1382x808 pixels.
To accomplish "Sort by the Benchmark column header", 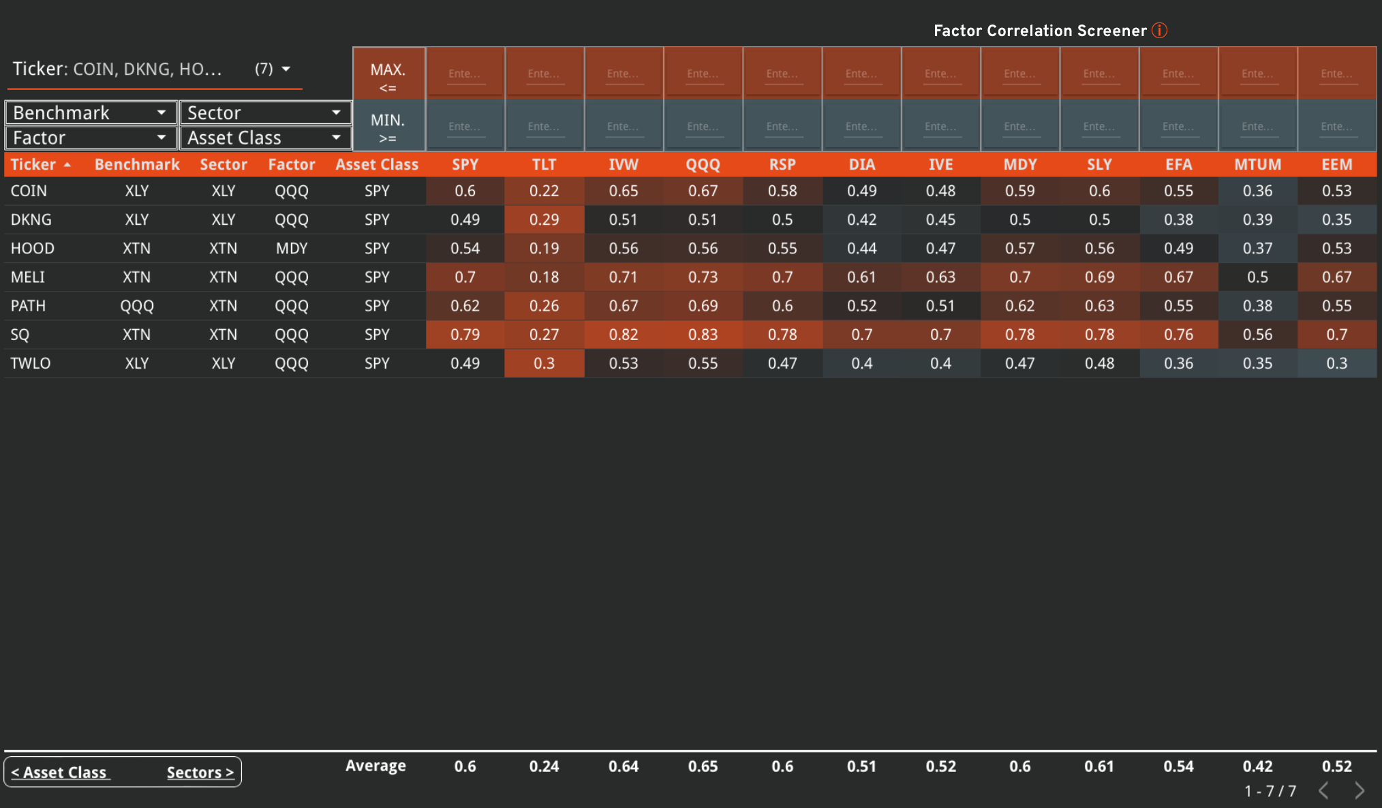I will (x=137, y=165).
